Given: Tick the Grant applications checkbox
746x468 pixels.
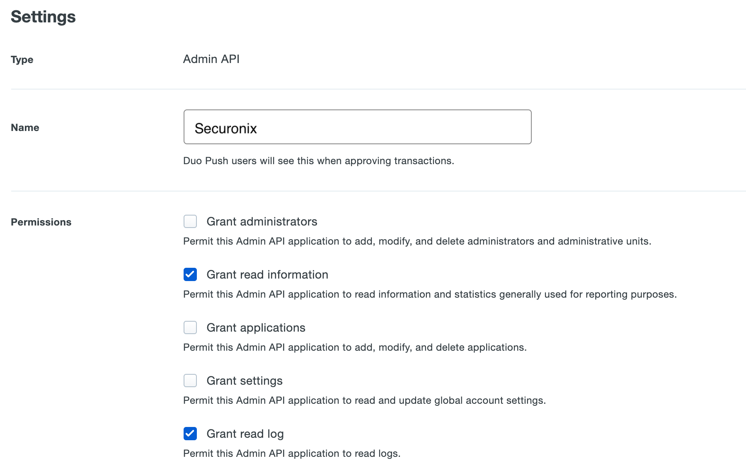Looking at the screenshot, I should coord(190,327).
